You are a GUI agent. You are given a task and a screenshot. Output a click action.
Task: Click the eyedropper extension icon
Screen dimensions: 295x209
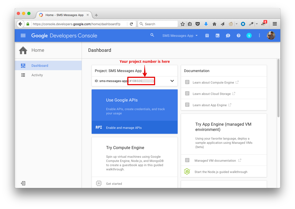click(x=251, y=24)
